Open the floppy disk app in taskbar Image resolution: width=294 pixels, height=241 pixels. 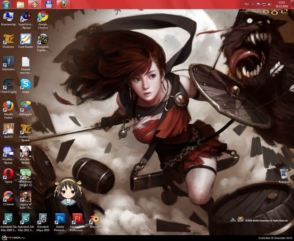pos(49,4)
